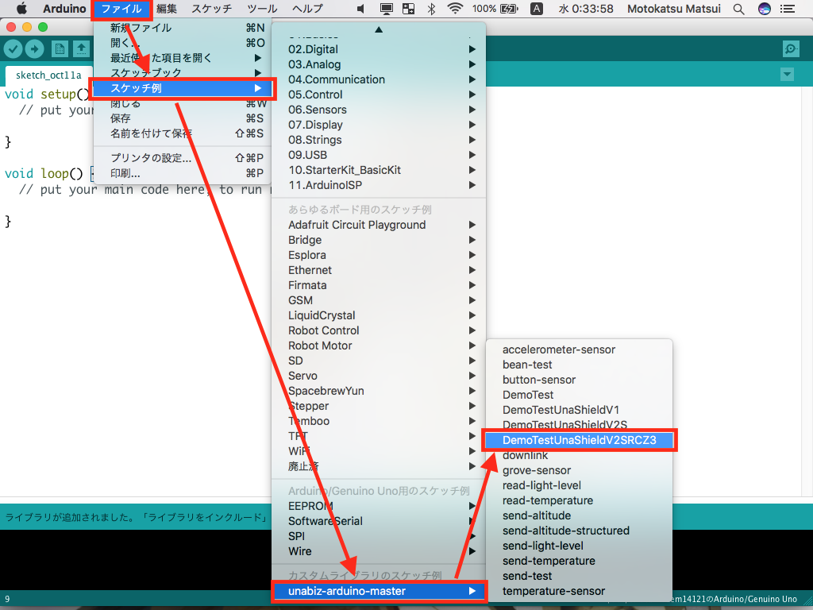Click the battery status indicator
This screenshot has height=610, width=813.
click(495, 9)
